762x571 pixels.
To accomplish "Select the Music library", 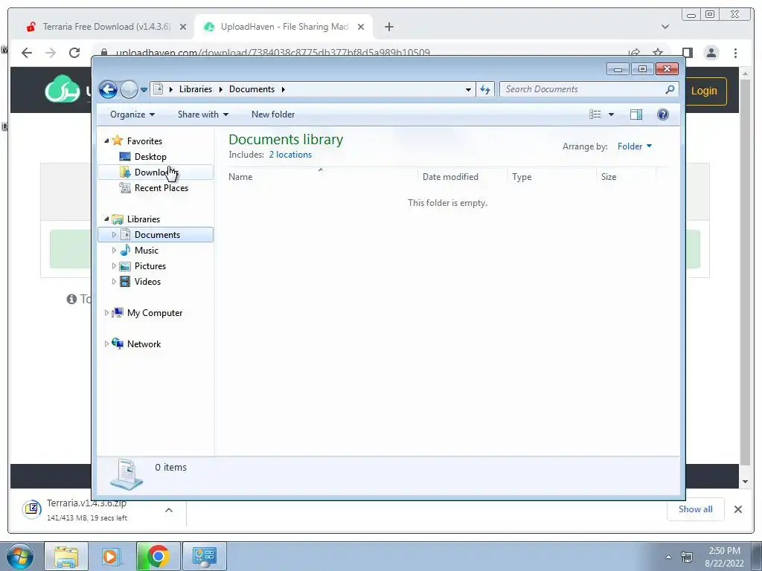I will (x=147, y=251).
